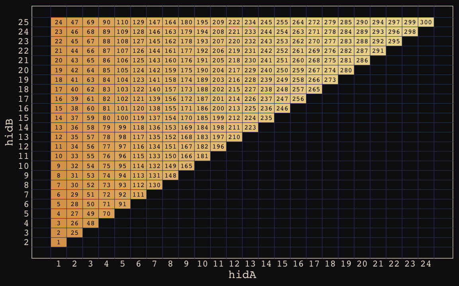Click the cell labeled 185
This screenshot has height=286, width=459.
tap(202, 118)
